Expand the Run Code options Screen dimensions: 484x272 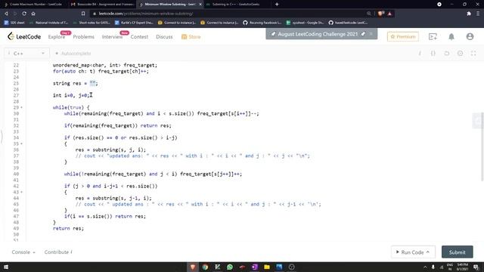click(x=428, y=252)
